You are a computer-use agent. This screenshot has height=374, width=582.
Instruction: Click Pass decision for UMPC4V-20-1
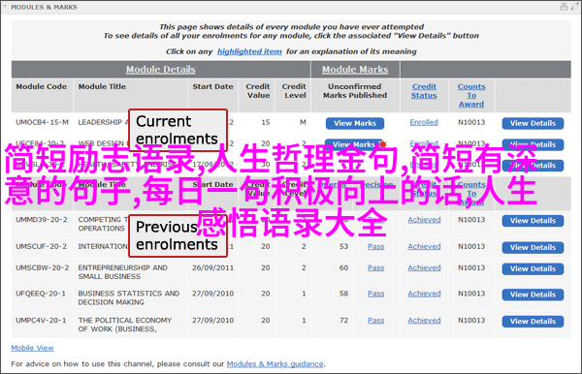376,321
